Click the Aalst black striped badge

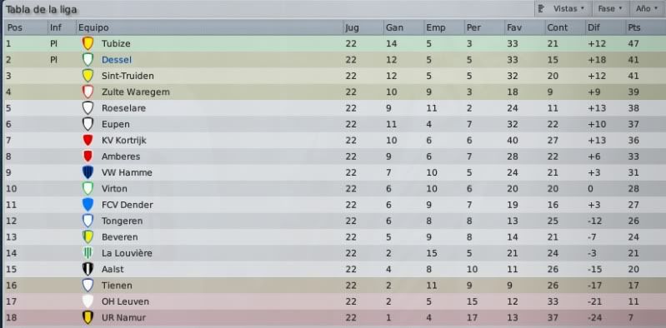88,269
